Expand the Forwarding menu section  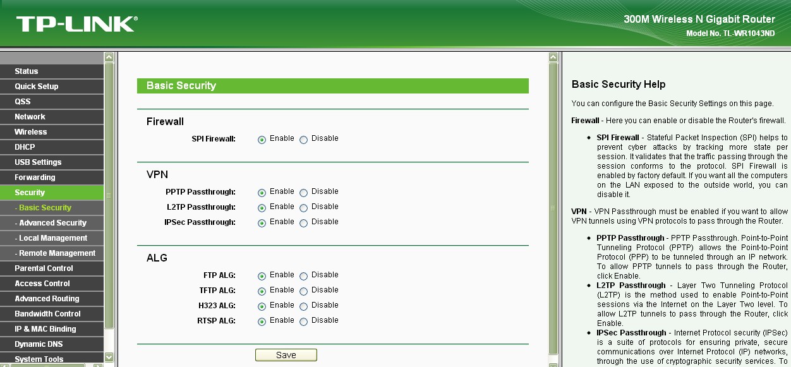click(35, 177)
